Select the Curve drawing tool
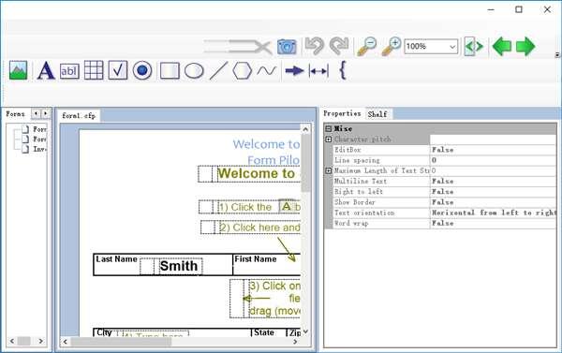Image resolution: width=562 pixels, height=353 pixels. point(267,70)
